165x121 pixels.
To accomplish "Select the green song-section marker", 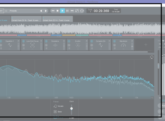I will click(x=82, y=35).
